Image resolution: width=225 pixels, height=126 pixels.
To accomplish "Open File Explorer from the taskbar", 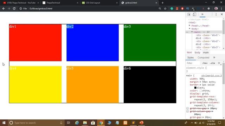I will [x=85, y=123].
